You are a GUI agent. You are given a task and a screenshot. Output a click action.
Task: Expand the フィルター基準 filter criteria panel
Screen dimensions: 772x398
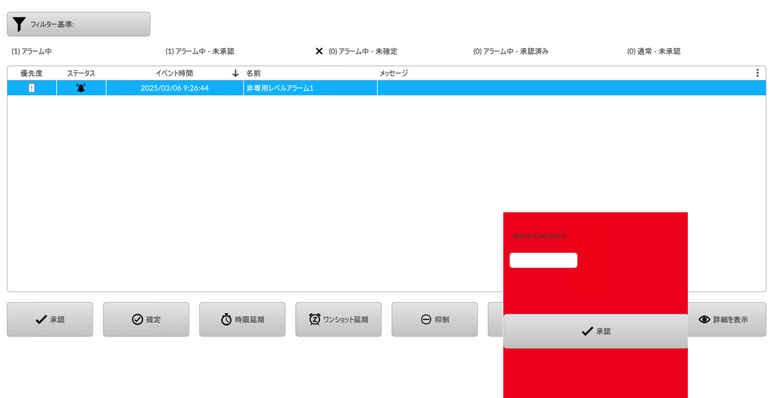tap(79, 24)
